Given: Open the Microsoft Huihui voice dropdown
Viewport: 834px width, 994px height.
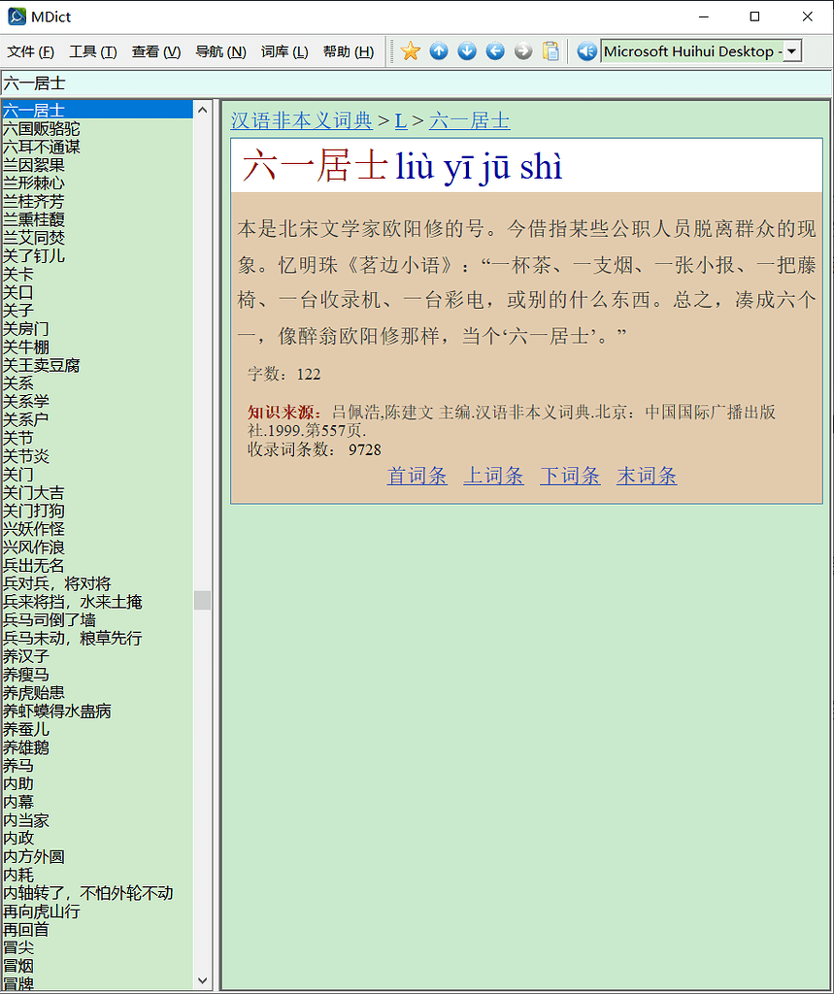Looking at the screenshot, I should pos(792,51).
